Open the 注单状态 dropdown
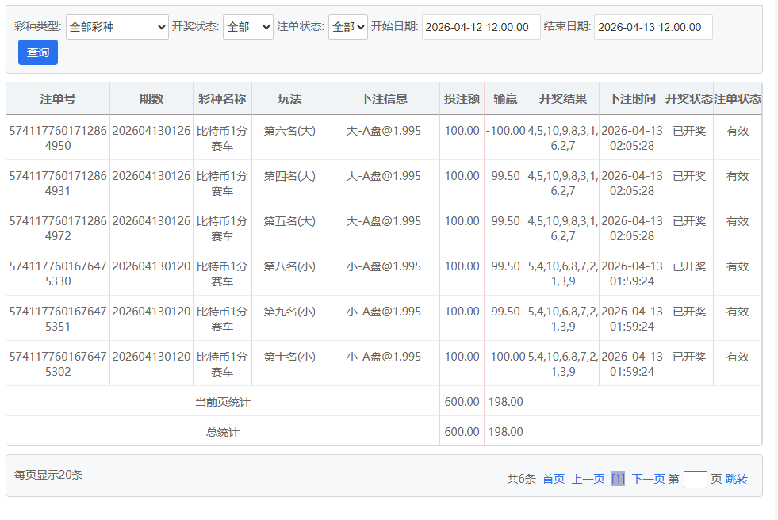The height and width of the screenshot is (520, 778). click(x=348, y=27)
